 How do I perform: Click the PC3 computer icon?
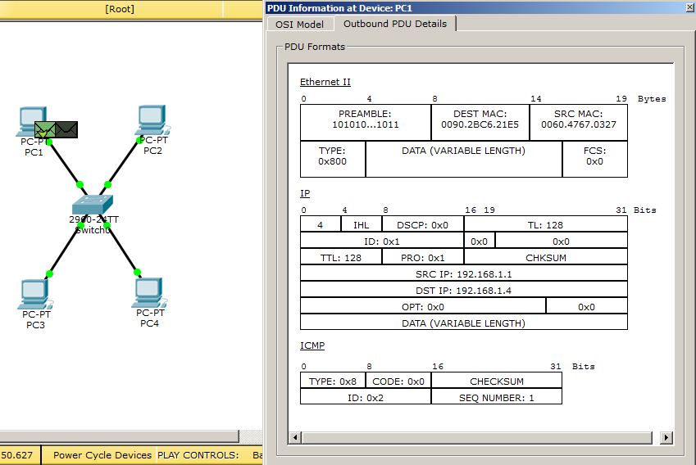tap(34, 295)
